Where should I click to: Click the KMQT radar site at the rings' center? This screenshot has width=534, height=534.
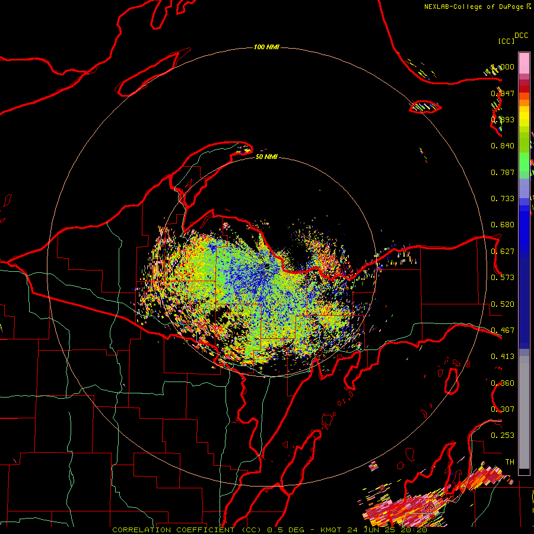267,266
